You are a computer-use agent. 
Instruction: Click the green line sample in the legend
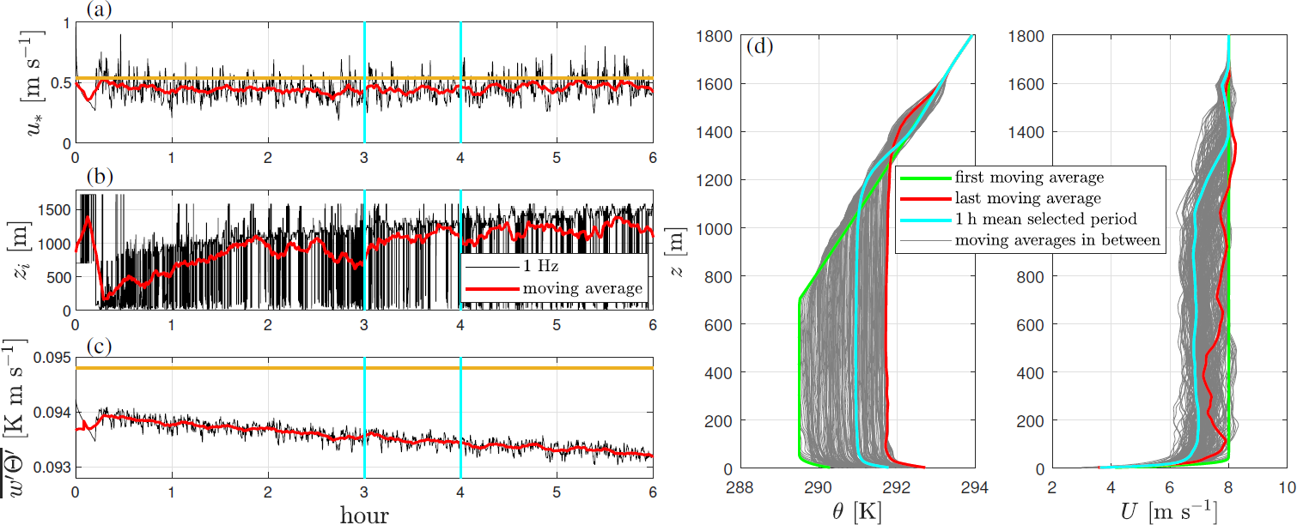click(926, 178)
